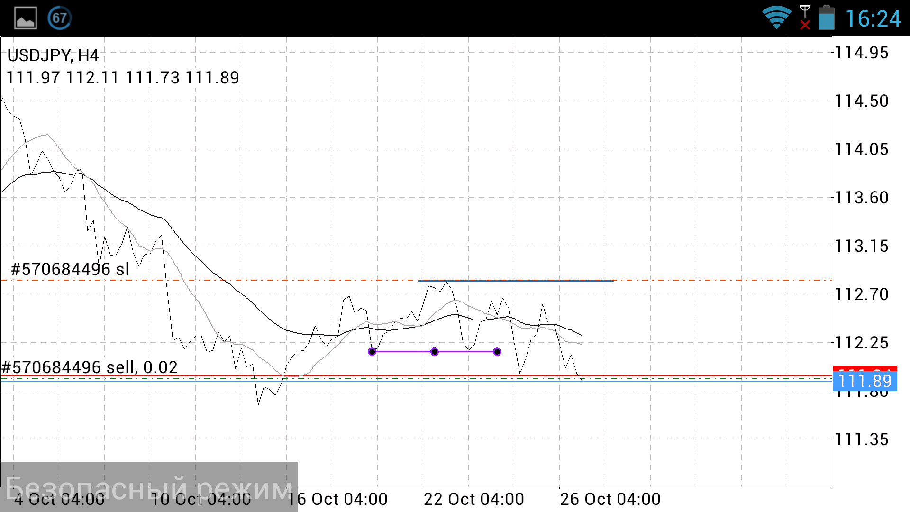
Task: Tap the blue 111.89 current price tag
Action: tap(864, 381)
